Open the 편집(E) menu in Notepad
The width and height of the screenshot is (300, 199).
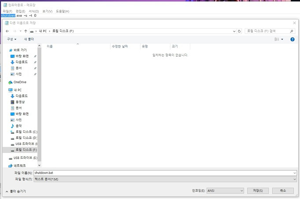(20, 11)
